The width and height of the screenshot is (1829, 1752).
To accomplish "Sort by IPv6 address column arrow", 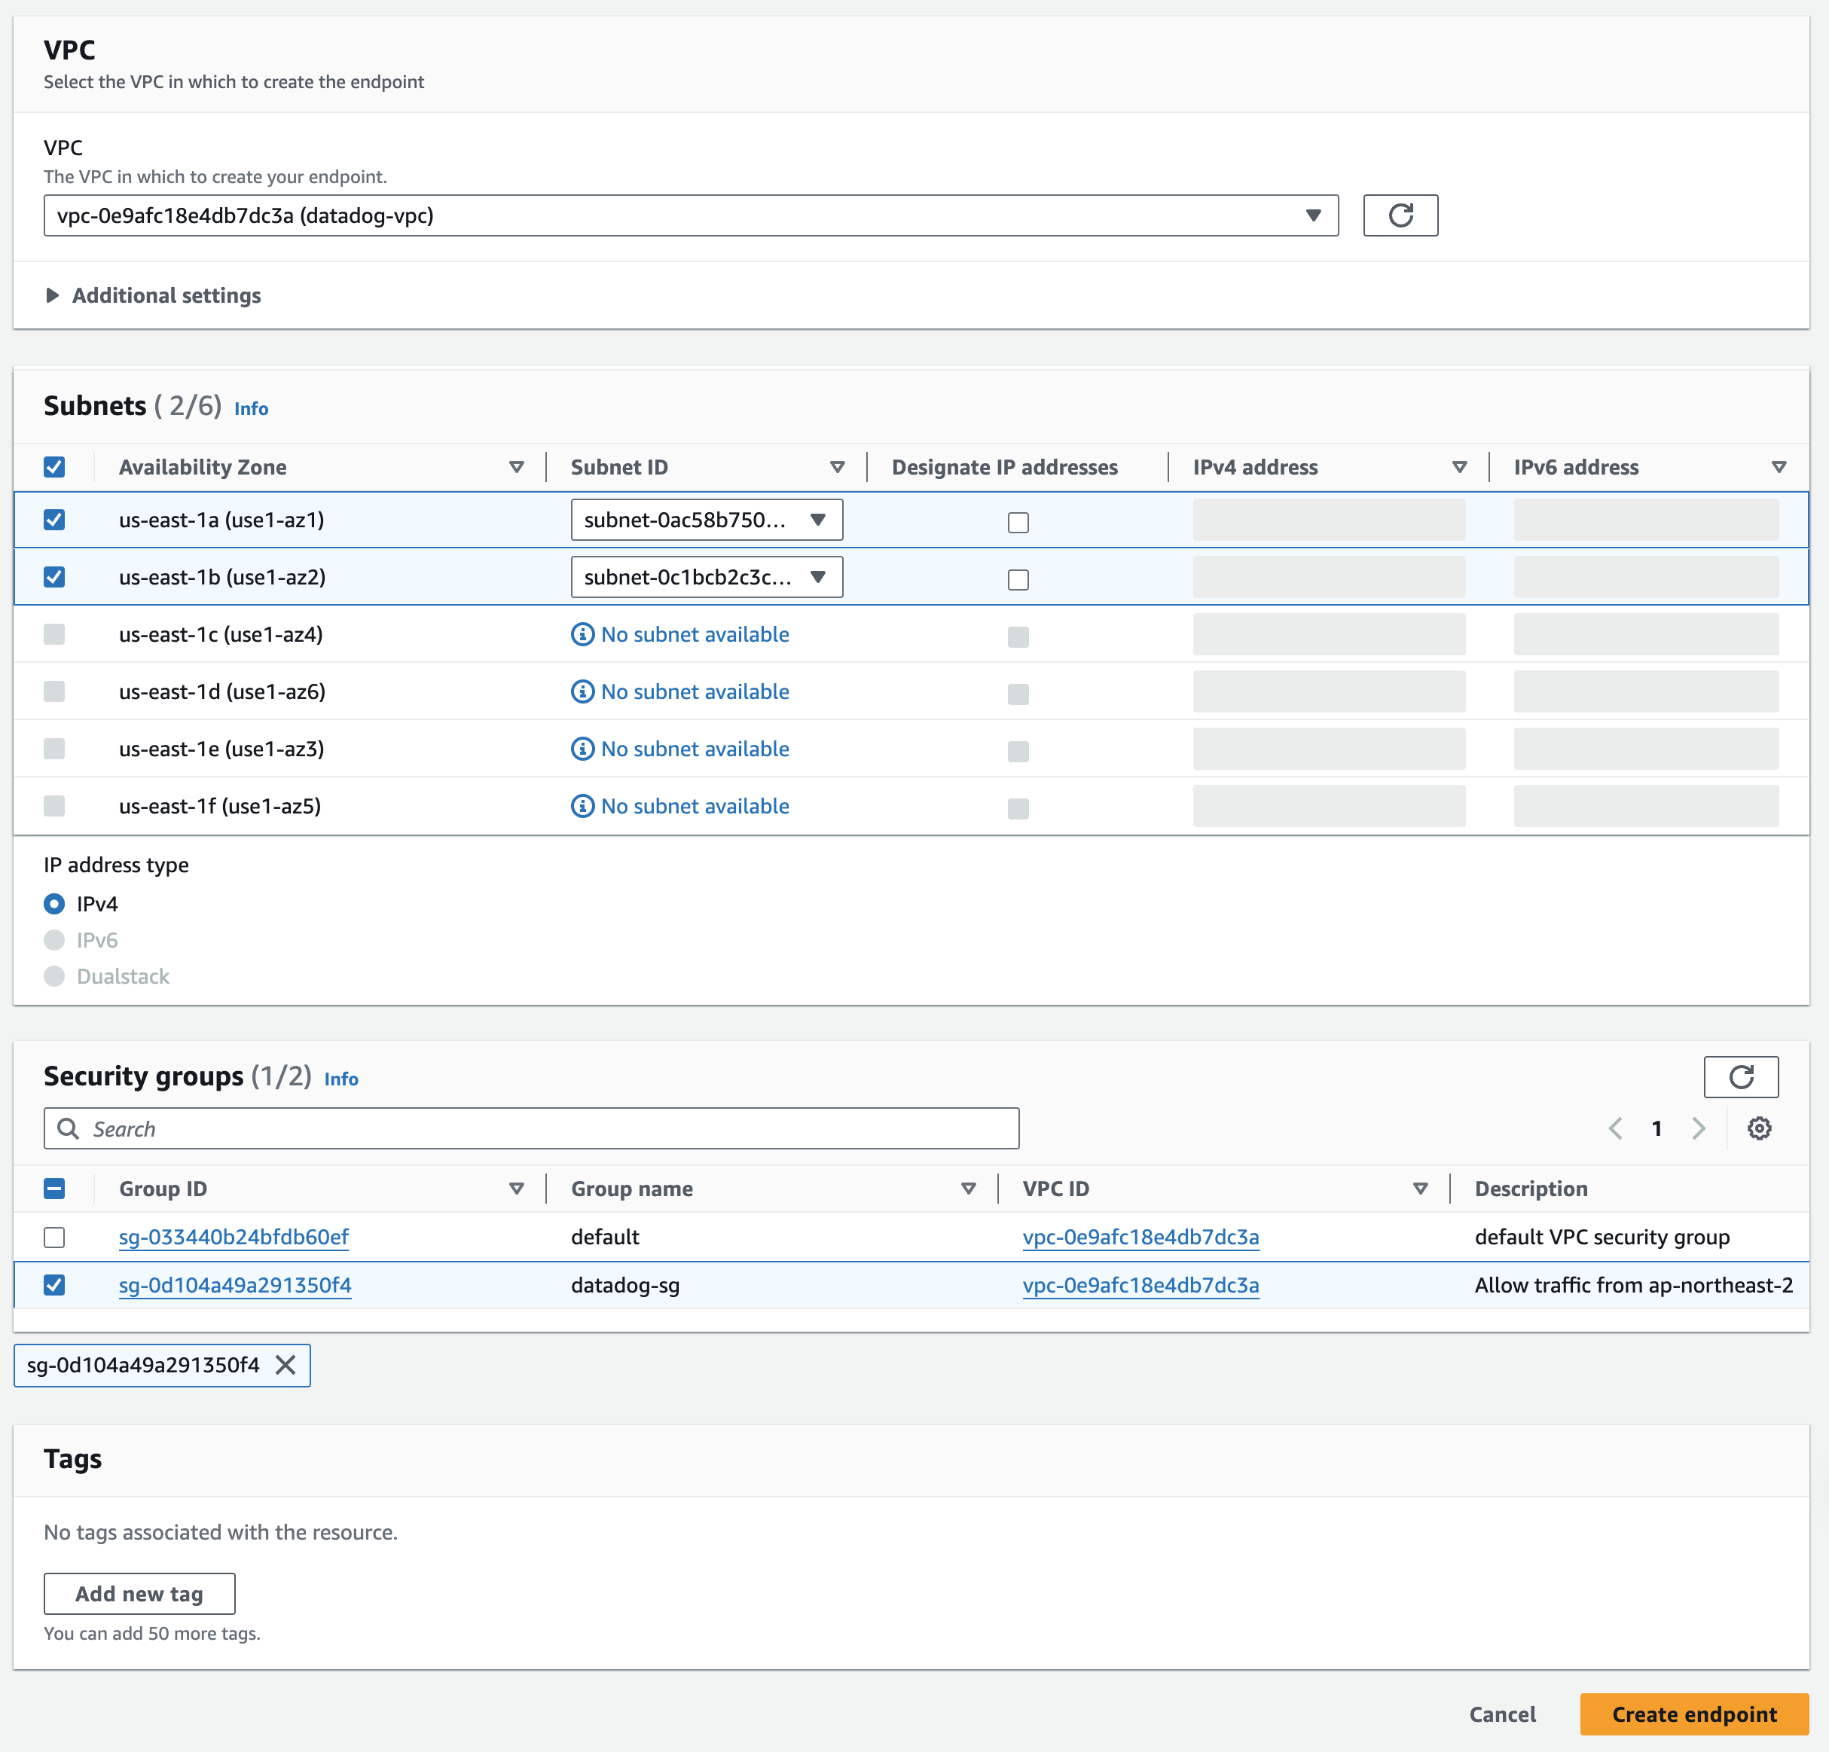I will coord(1779,466).
